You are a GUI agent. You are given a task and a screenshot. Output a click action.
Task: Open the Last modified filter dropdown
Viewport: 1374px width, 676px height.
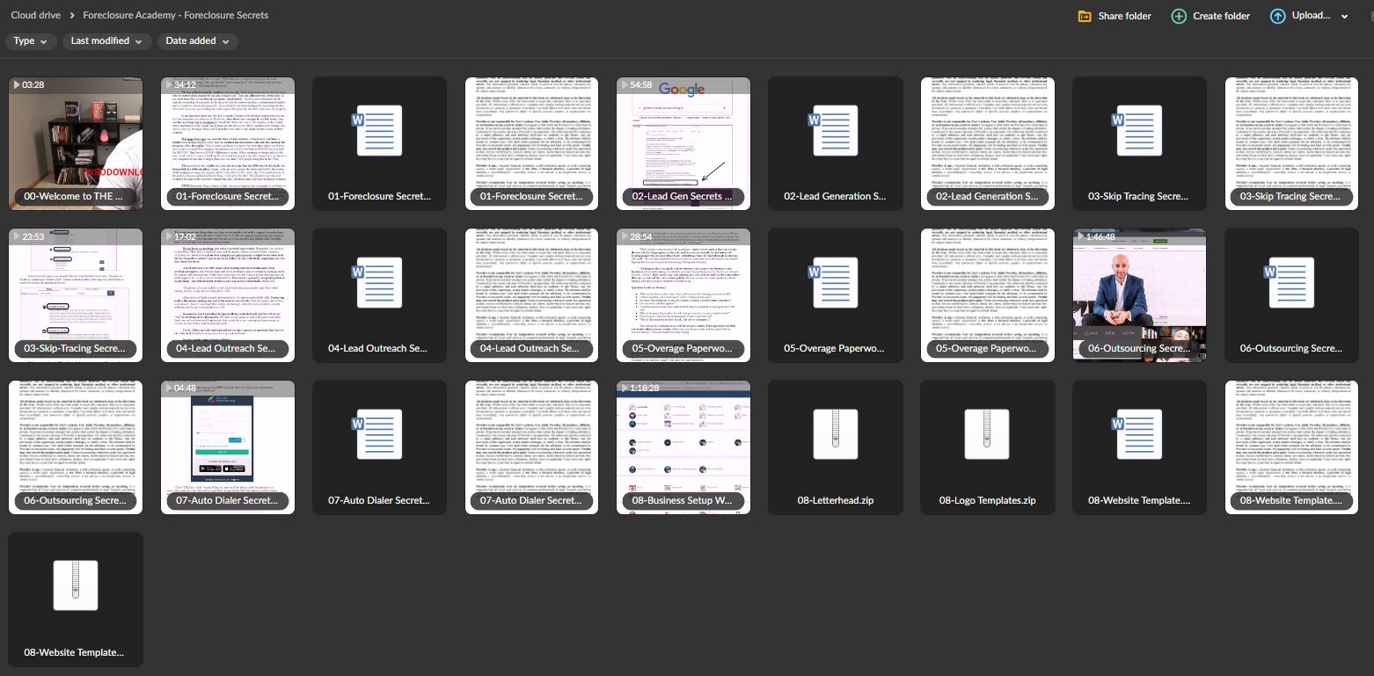[x=106, y=41]
